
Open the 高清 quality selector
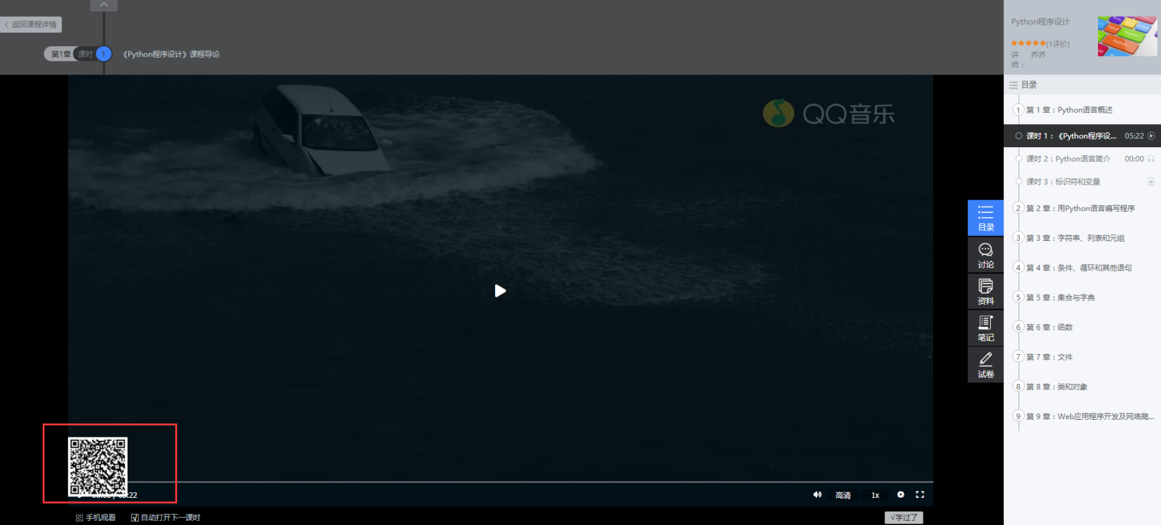pos(843,495)
